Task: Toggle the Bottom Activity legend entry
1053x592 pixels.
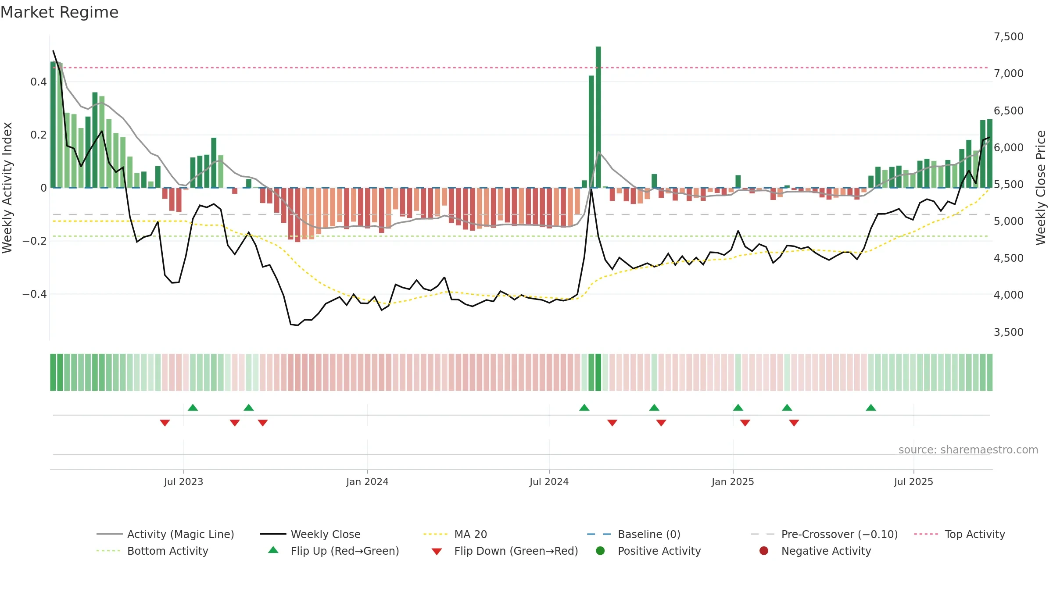Action: coord(152,551)
